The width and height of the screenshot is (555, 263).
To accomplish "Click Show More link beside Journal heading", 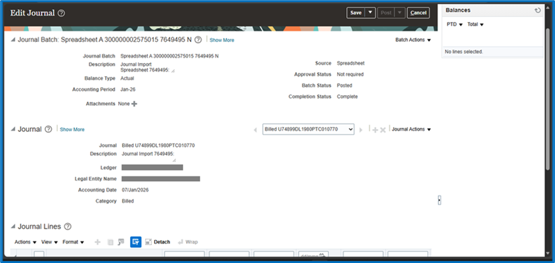I will [72, 130].
